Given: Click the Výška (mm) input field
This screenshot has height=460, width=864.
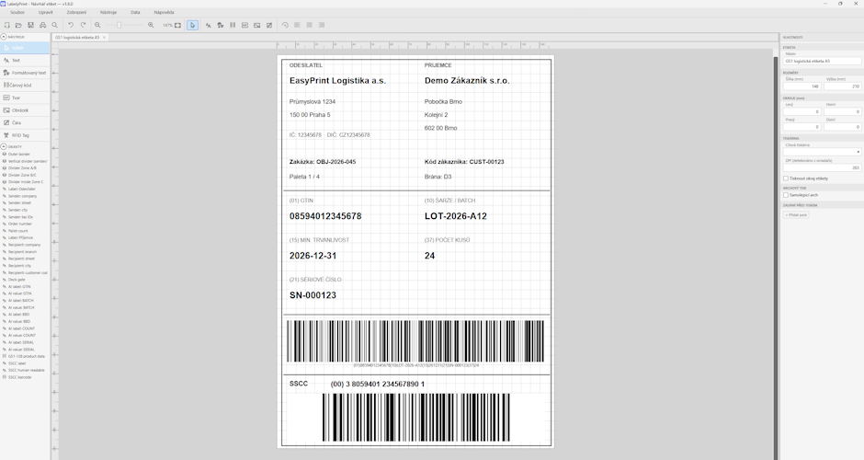Looking at the screenshot, I should [843, 86].
